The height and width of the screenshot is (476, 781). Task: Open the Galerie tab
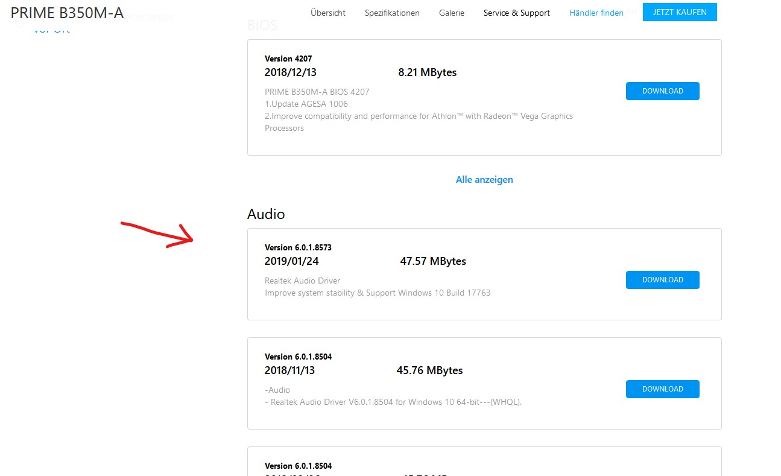[452, 13]
